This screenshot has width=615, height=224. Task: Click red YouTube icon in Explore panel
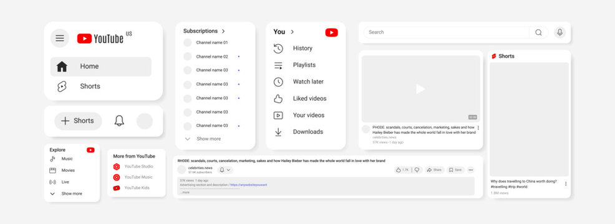coord(90,150)
